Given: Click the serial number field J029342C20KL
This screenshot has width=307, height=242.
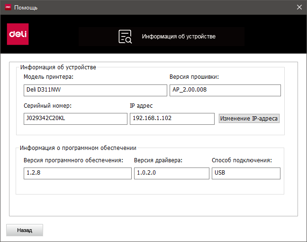Looking at the screenshot, I should pyautogui.click(x=75, y=119).
